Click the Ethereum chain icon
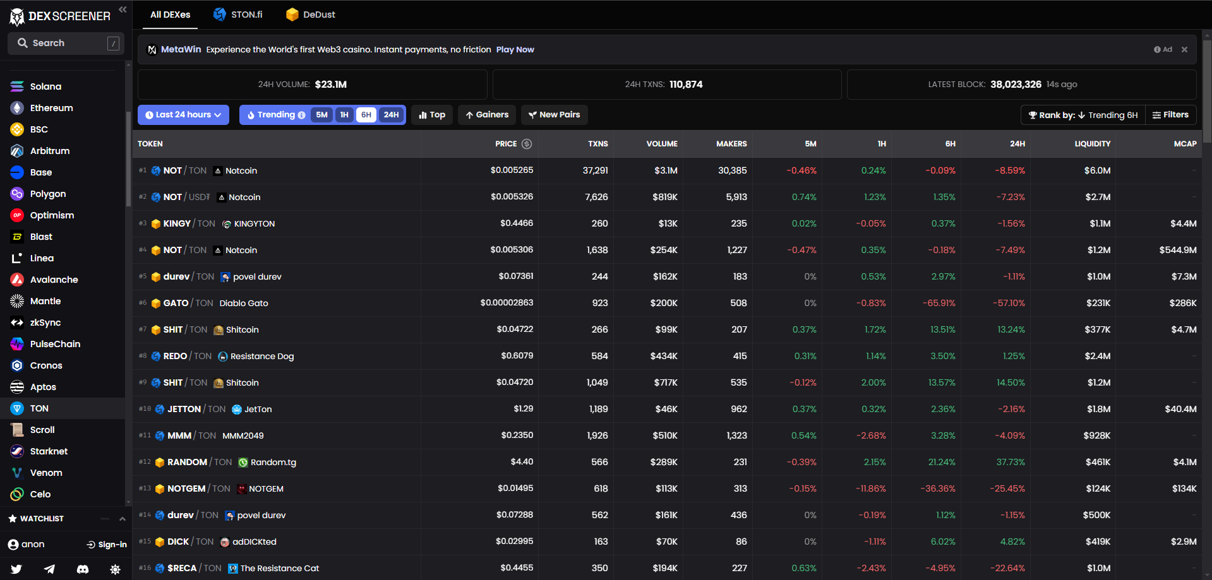 (x=17, y=108)
